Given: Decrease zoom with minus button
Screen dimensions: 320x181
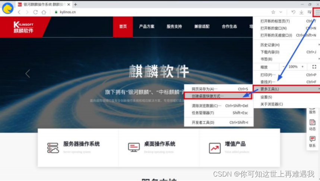Looking at the screenshot, I should [x=283, y=67].
